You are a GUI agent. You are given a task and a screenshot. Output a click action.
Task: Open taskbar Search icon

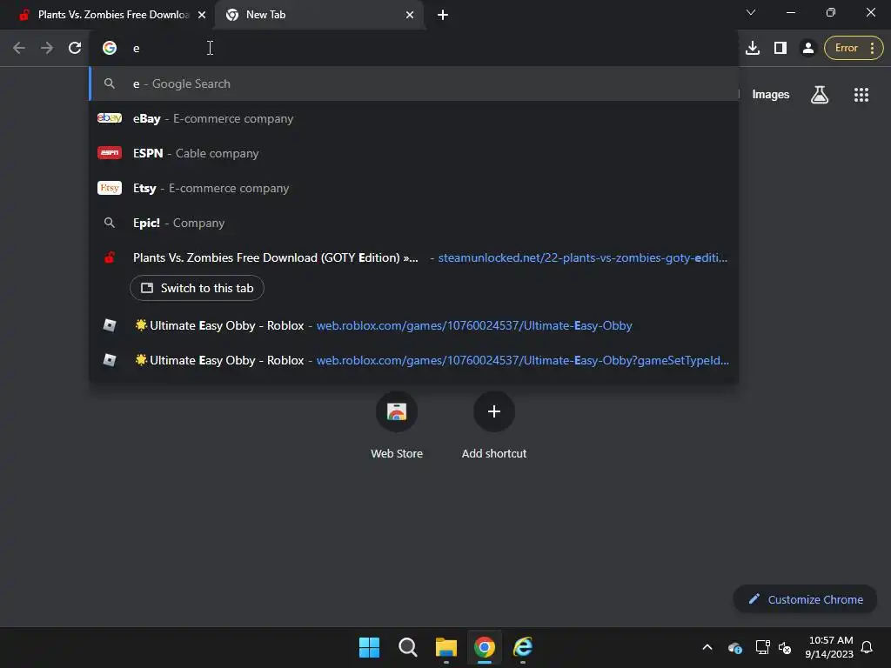(407, 647)
